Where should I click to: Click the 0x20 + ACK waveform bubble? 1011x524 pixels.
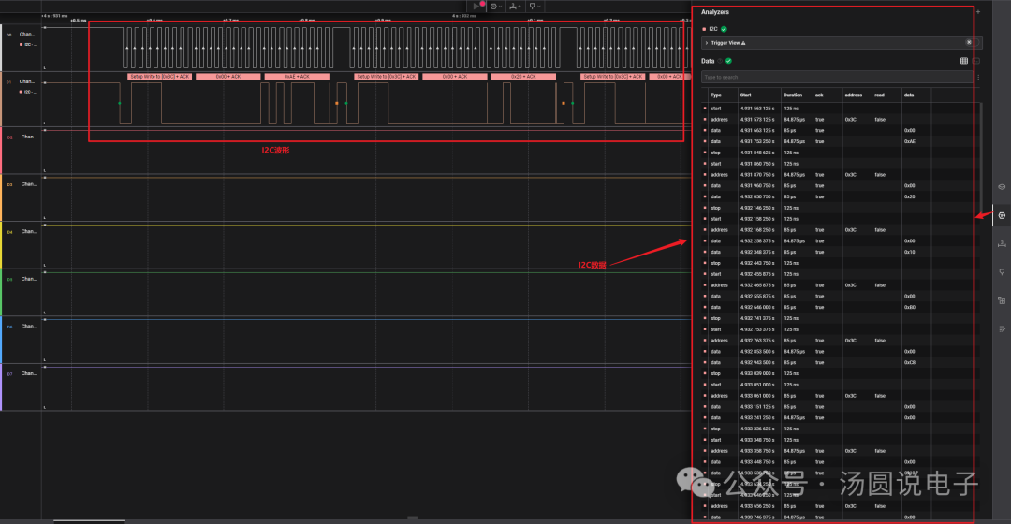click(523, 77)
